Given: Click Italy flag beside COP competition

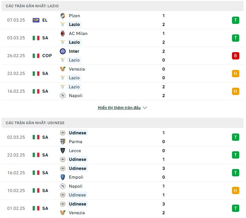Looking at the screenshot, I should (x=36, y=56).
